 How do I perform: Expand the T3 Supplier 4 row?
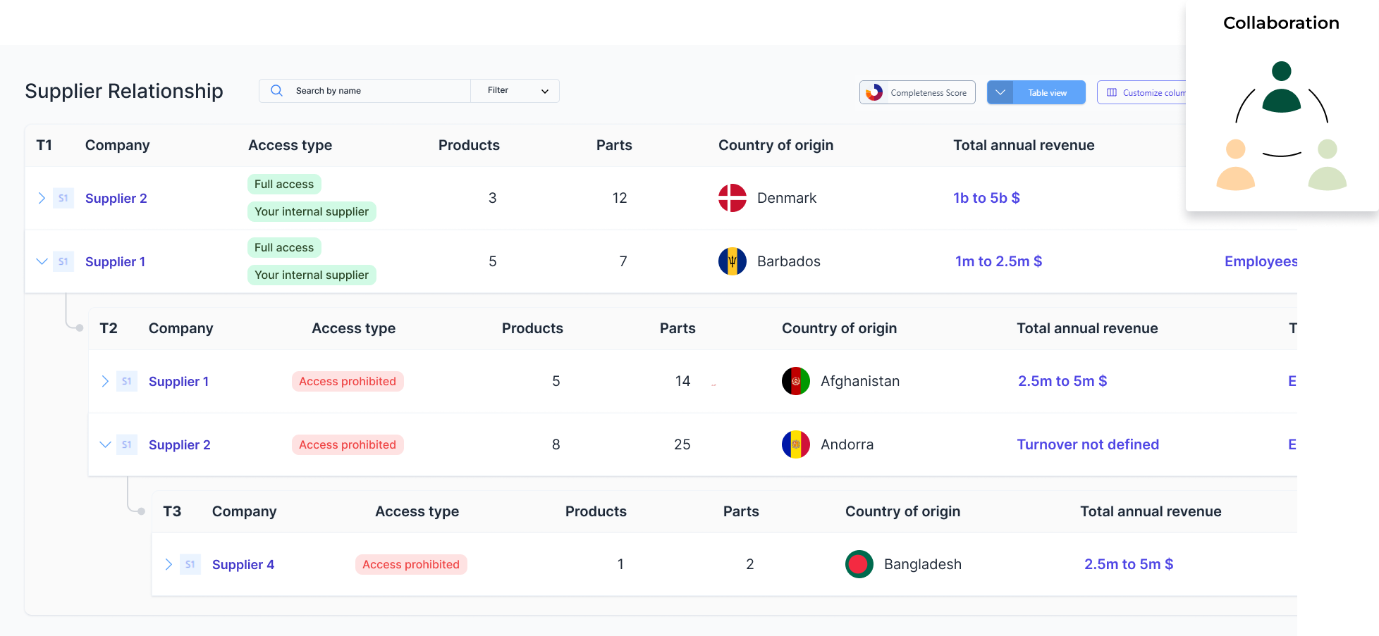click(x=168, y=564)
